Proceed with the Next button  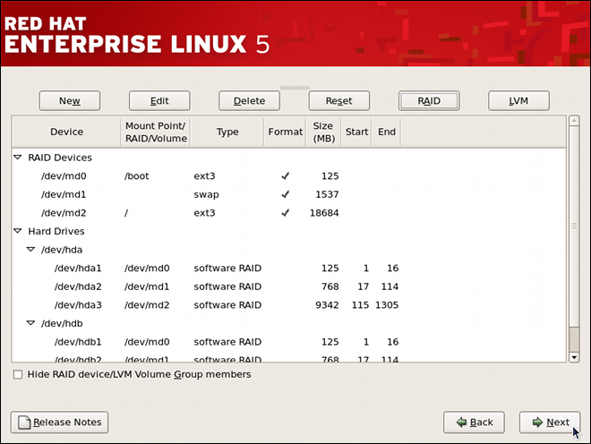pos(550,423)
